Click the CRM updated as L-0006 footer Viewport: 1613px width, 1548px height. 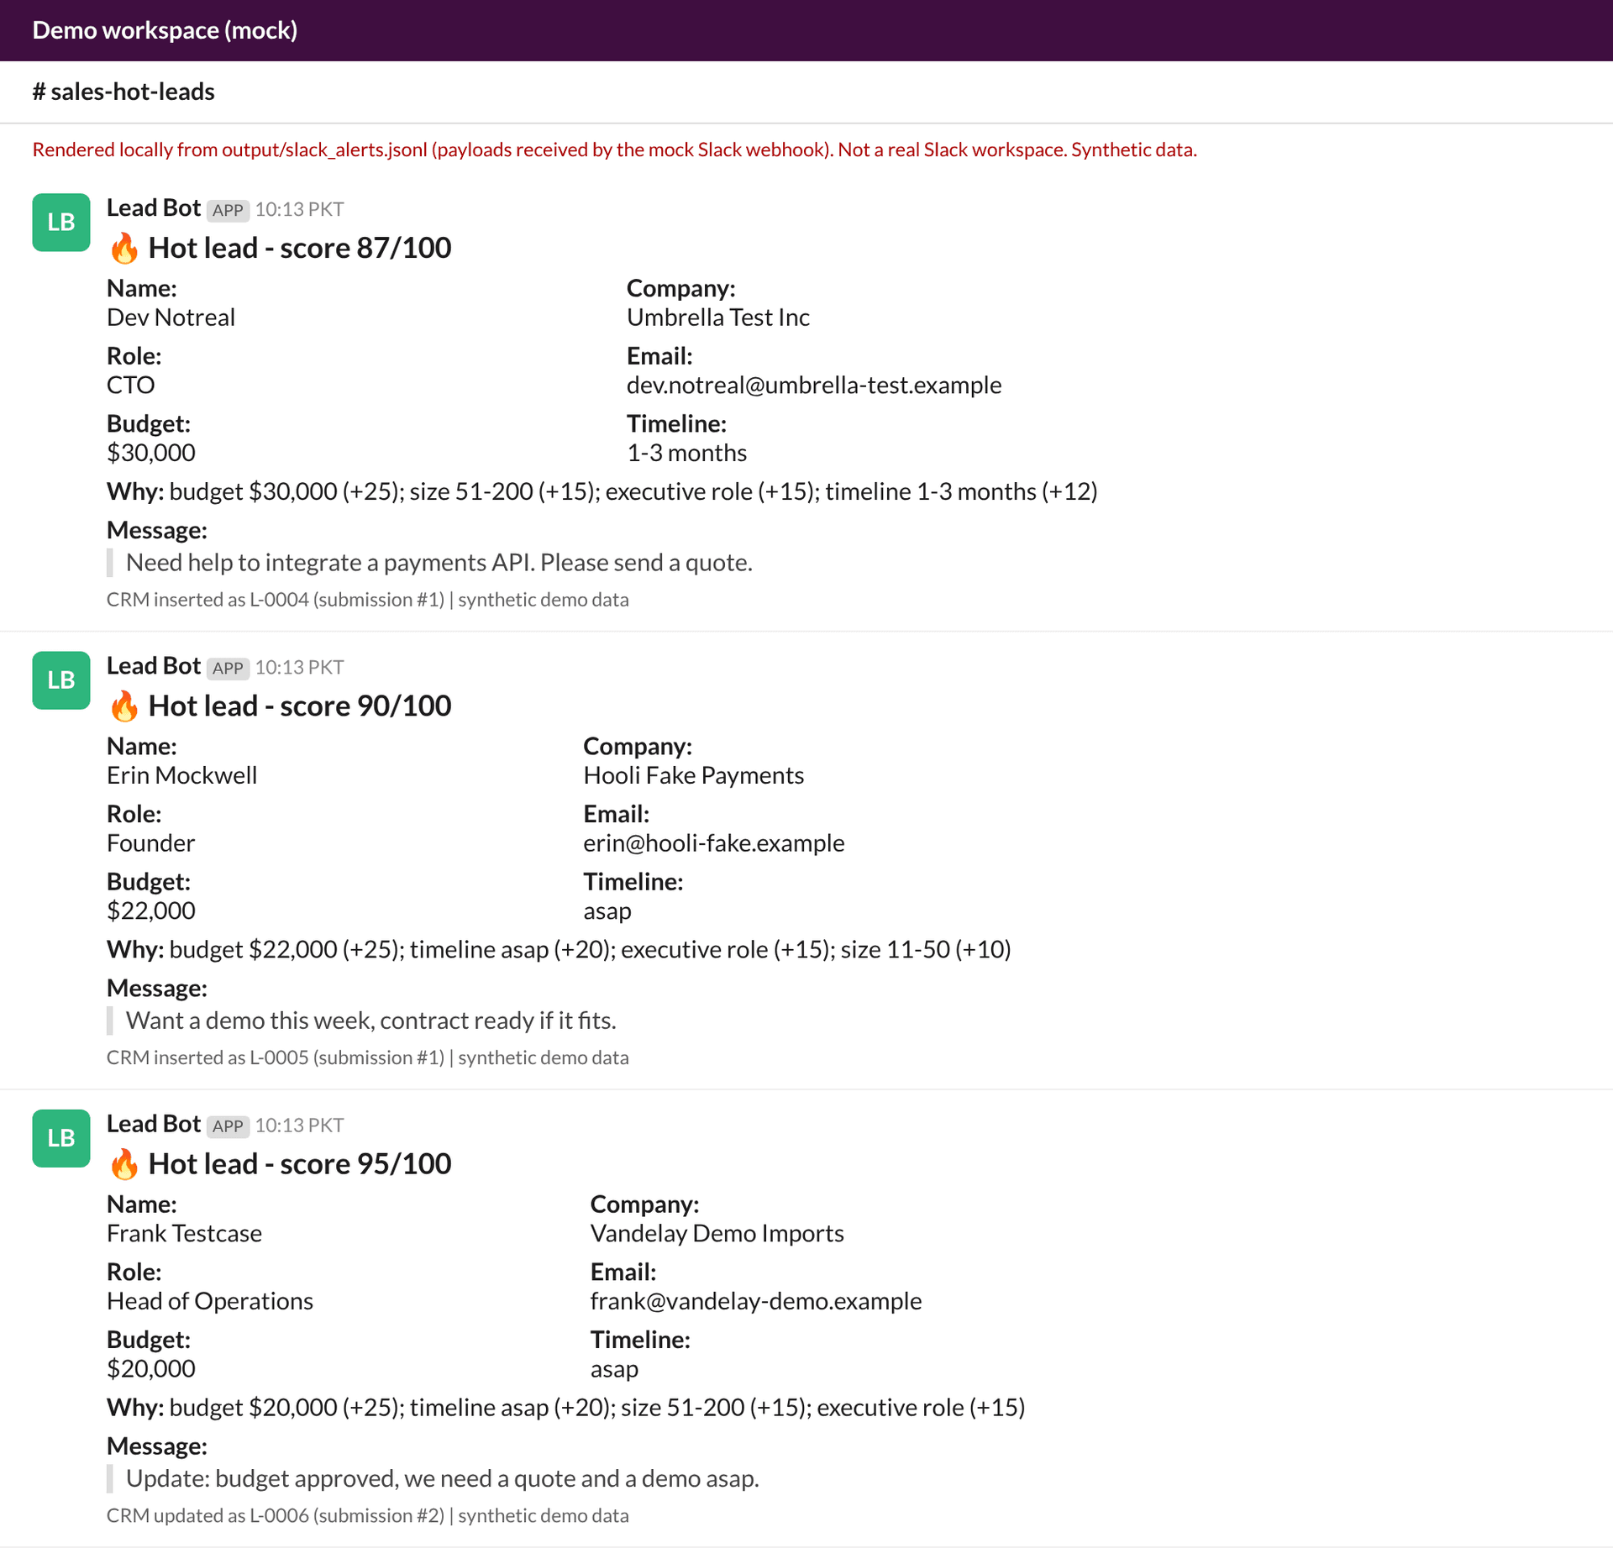[368, 1514]
